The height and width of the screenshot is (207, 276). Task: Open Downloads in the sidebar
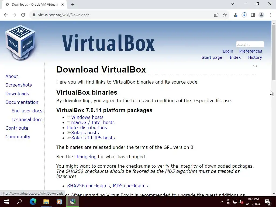coord(17,94)
